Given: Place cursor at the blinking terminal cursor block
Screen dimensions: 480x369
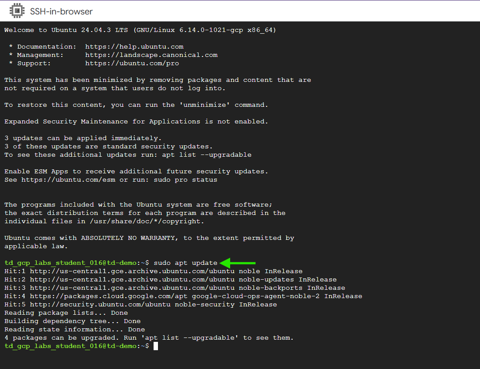Looking at the screenshot, I should pos(155,346).
